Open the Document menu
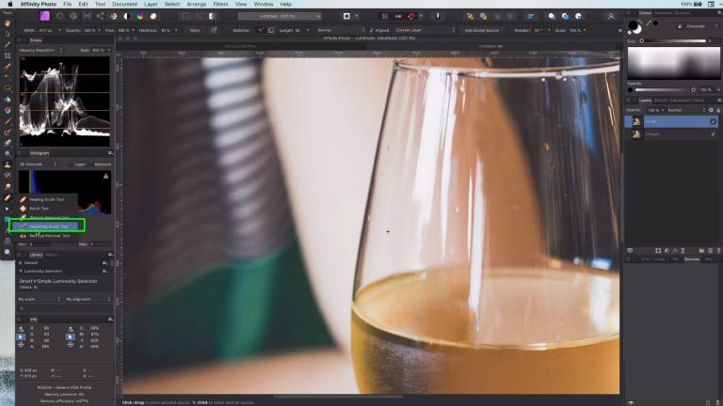The height and width of the screenshot is (406, 723). [x=125, y=4]
